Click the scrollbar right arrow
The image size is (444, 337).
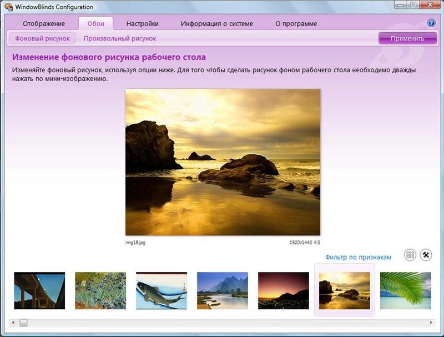[x=431, y=323]
